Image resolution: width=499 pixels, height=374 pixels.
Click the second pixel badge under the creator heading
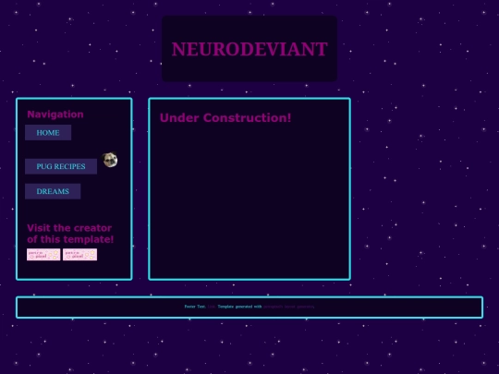tap(79, 255)
